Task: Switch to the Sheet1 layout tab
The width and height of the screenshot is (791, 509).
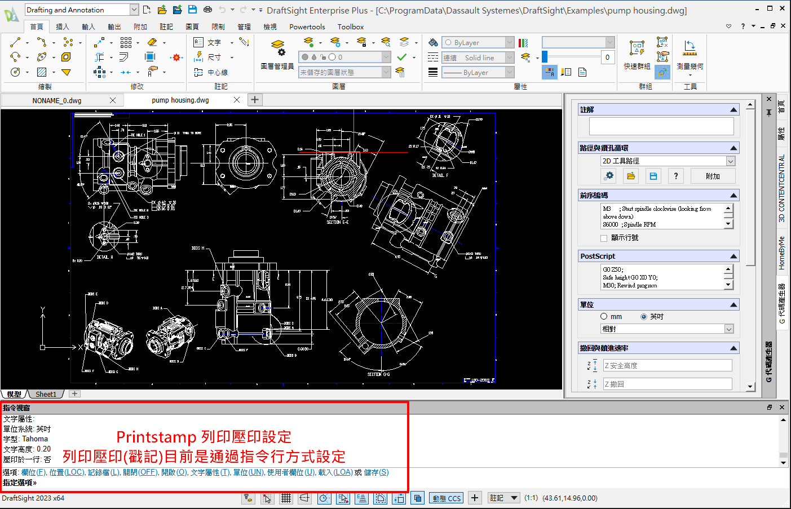Action: (46, 394)
